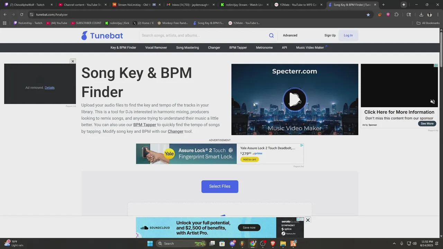Open the media search icon in browser toolbar
Viewport: 443px width, 249px height.
pyautogui.click(x=409, y=15)
